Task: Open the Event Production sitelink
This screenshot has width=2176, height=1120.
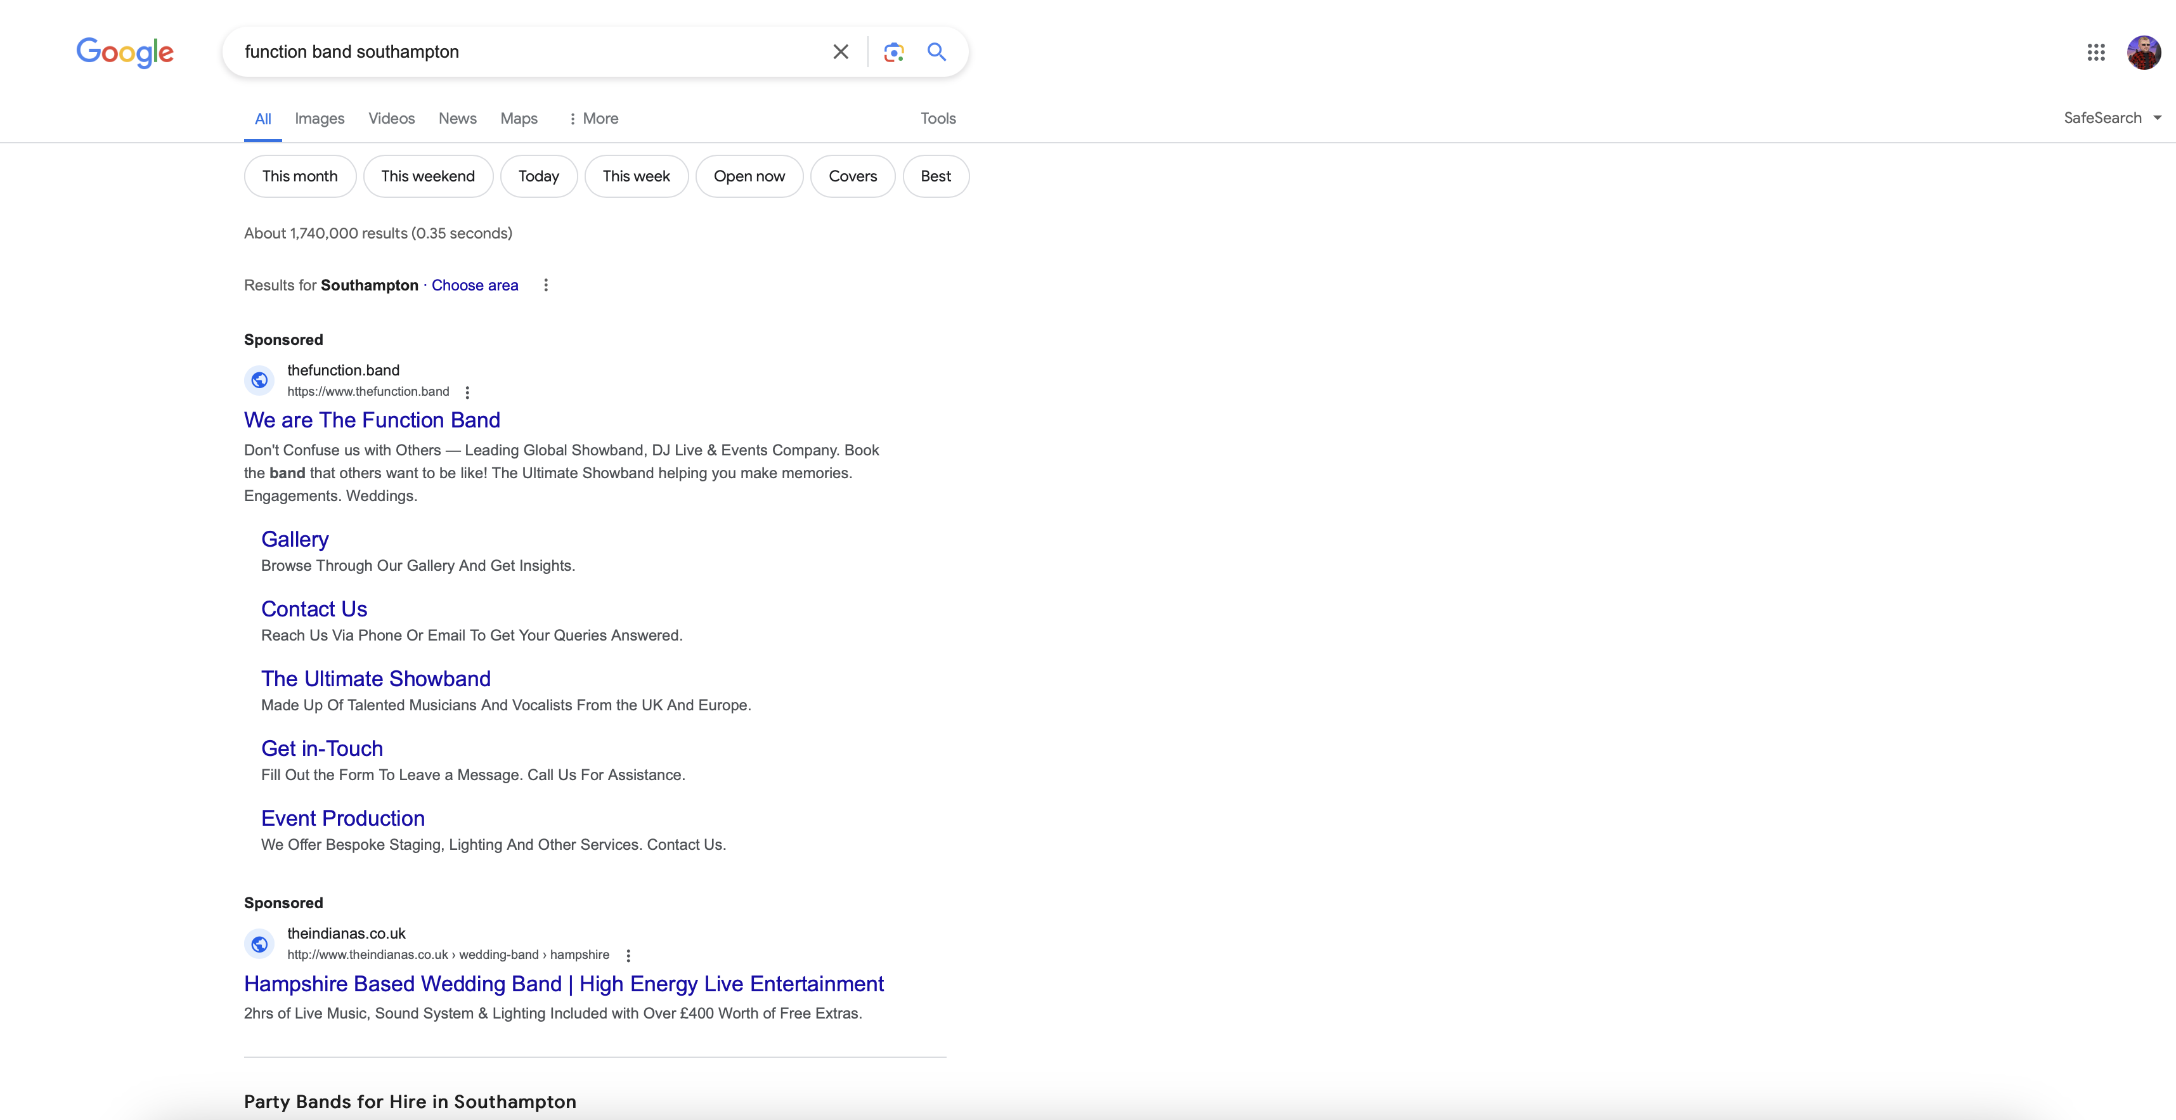Action: coord(343,817)
